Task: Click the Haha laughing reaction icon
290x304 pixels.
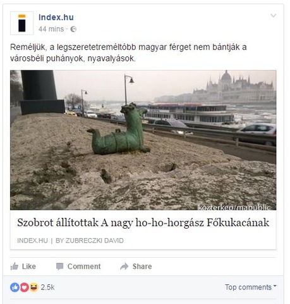Action: (x=33, y=288)
